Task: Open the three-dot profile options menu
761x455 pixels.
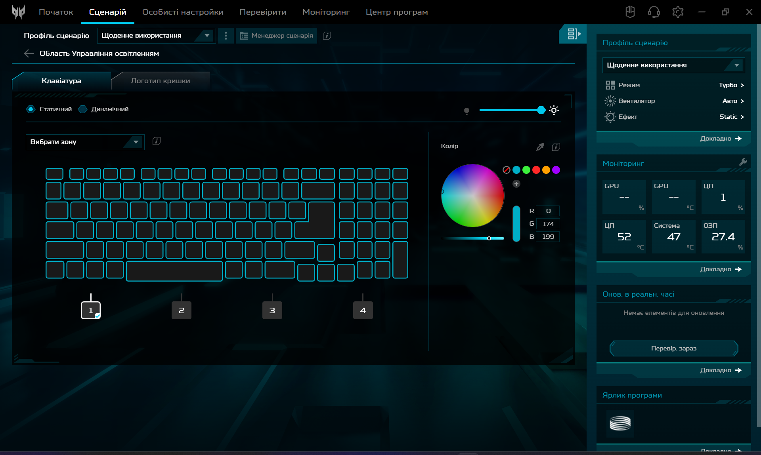Action: coord(226,36)
